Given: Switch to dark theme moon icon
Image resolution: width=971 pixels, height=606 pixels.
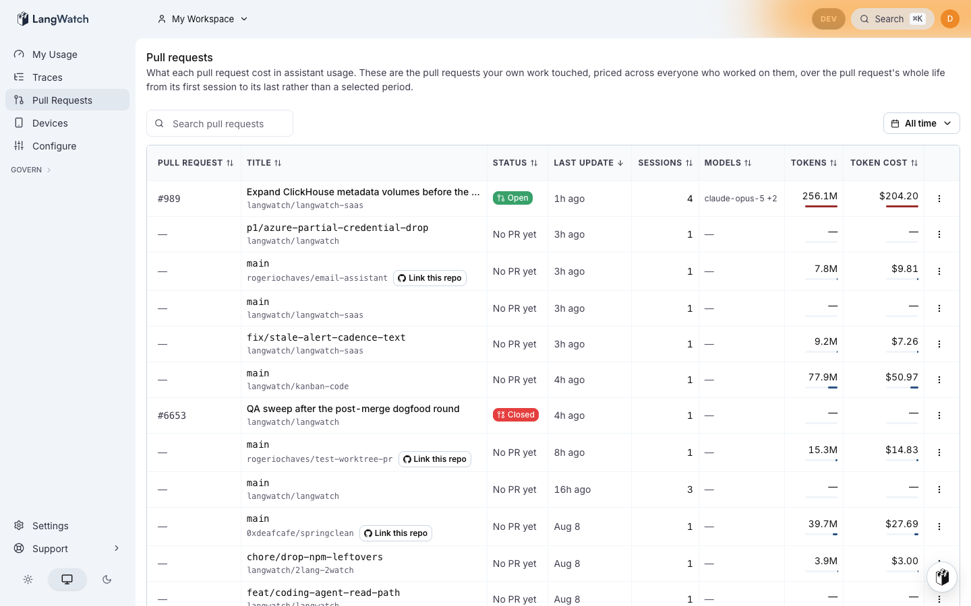Looking at the screenshot, I should click(107, 579).
